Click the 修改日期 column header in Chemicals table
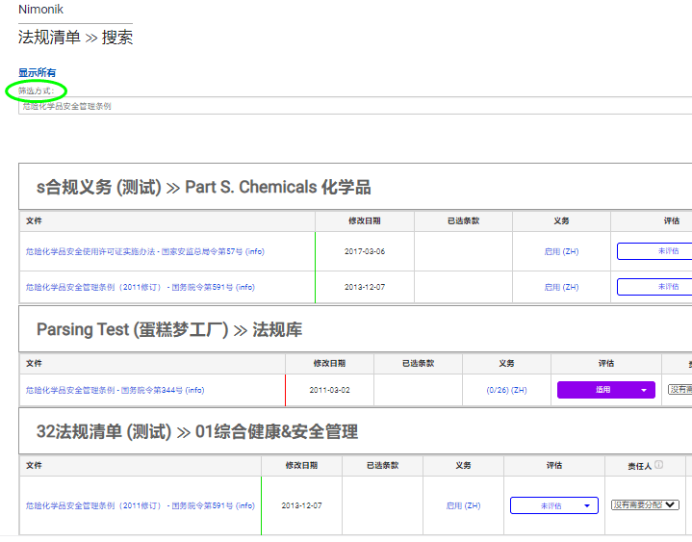 tap(364, 220)
